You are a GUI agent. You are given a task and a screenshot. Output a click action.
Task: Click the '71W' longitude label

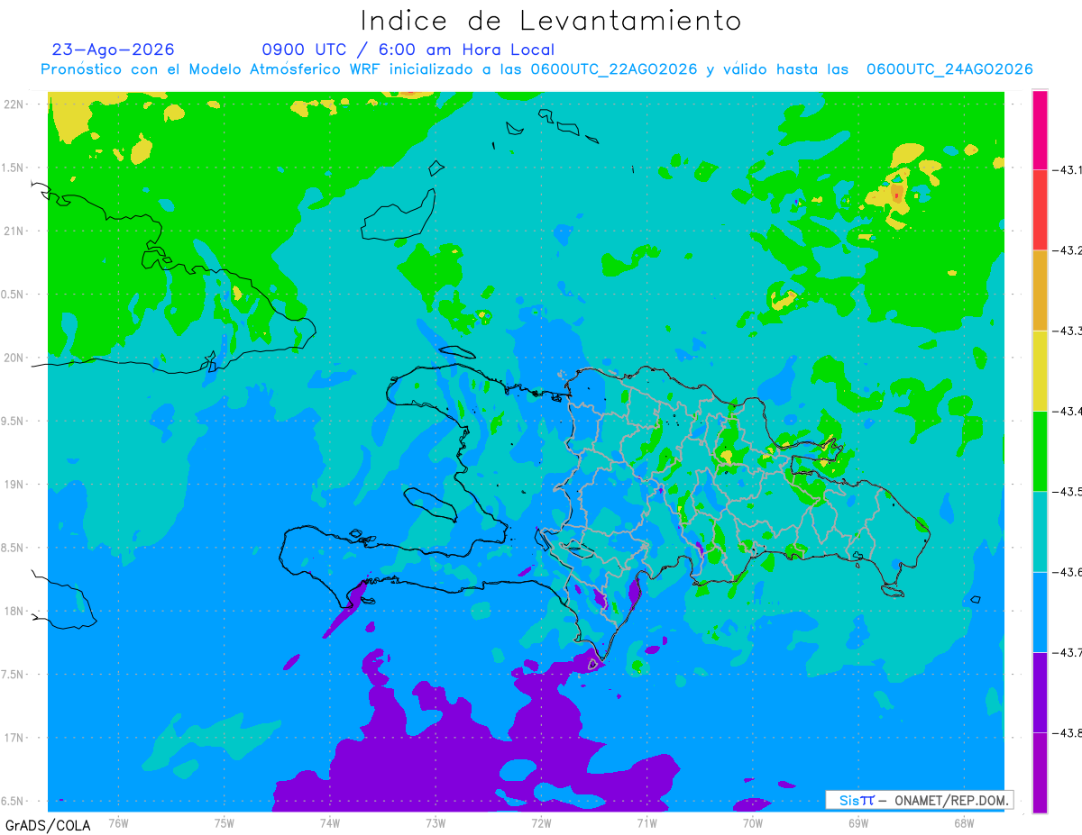point(646,822)
